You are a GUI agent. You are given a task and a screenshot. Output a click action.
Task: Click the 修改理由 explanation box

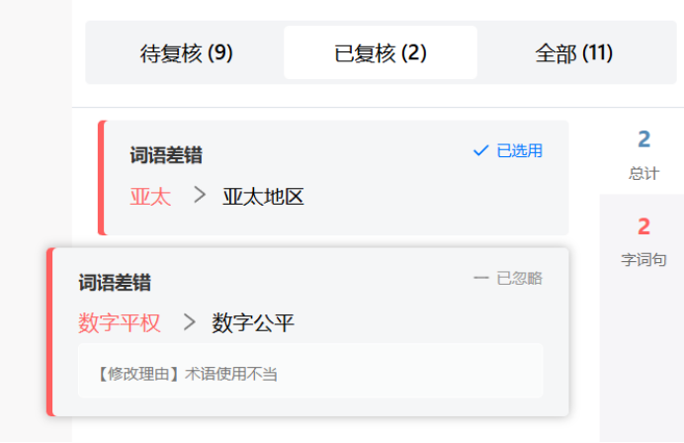pyautogui.click(x=310, y=372)
